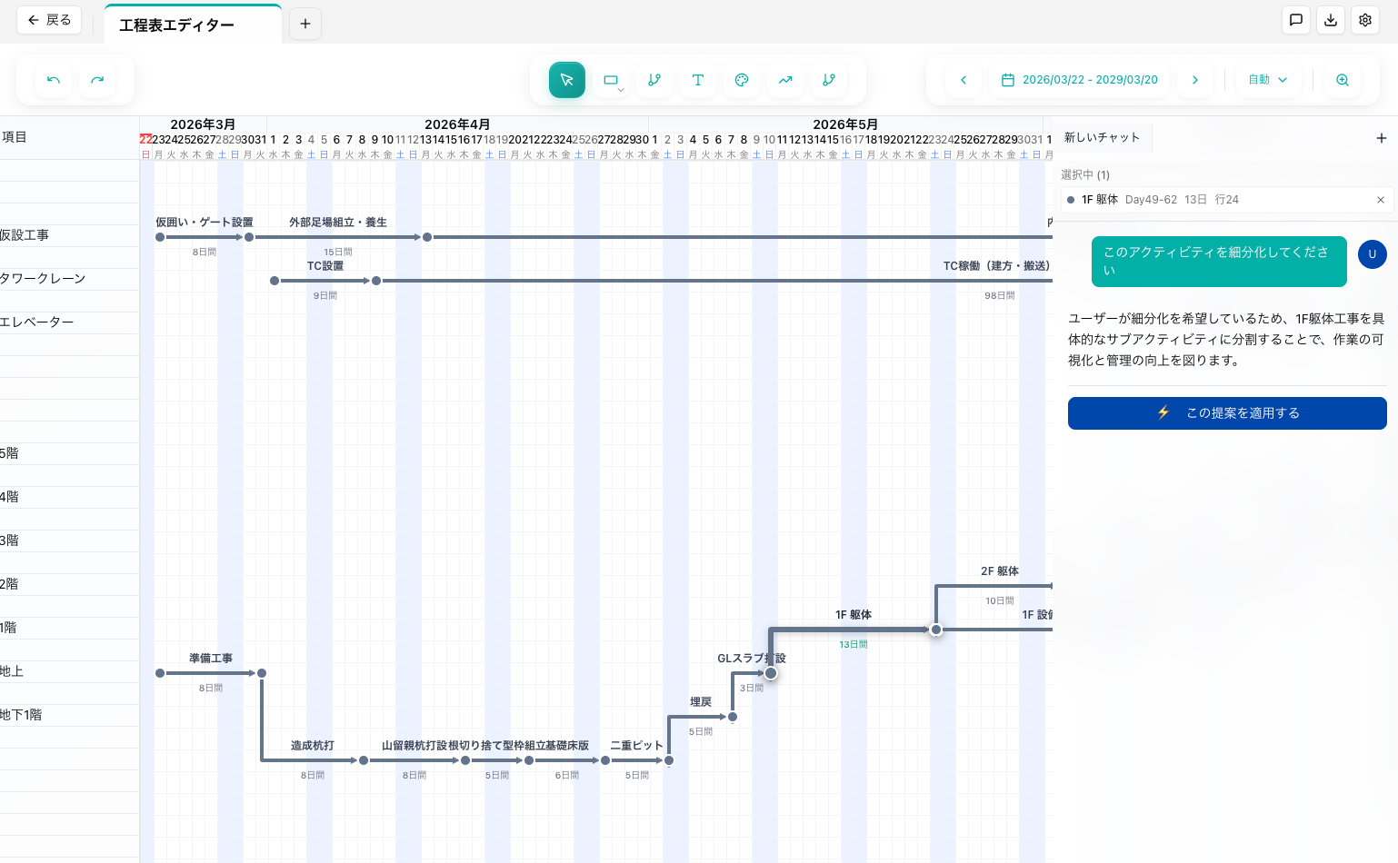The height and width of the screenshot is (863, 1398).
Task: Open the chat comment panel icon
Action: click(x=1296, y=20)
